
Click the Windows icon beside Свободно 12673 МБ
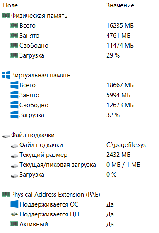point(14,105)
